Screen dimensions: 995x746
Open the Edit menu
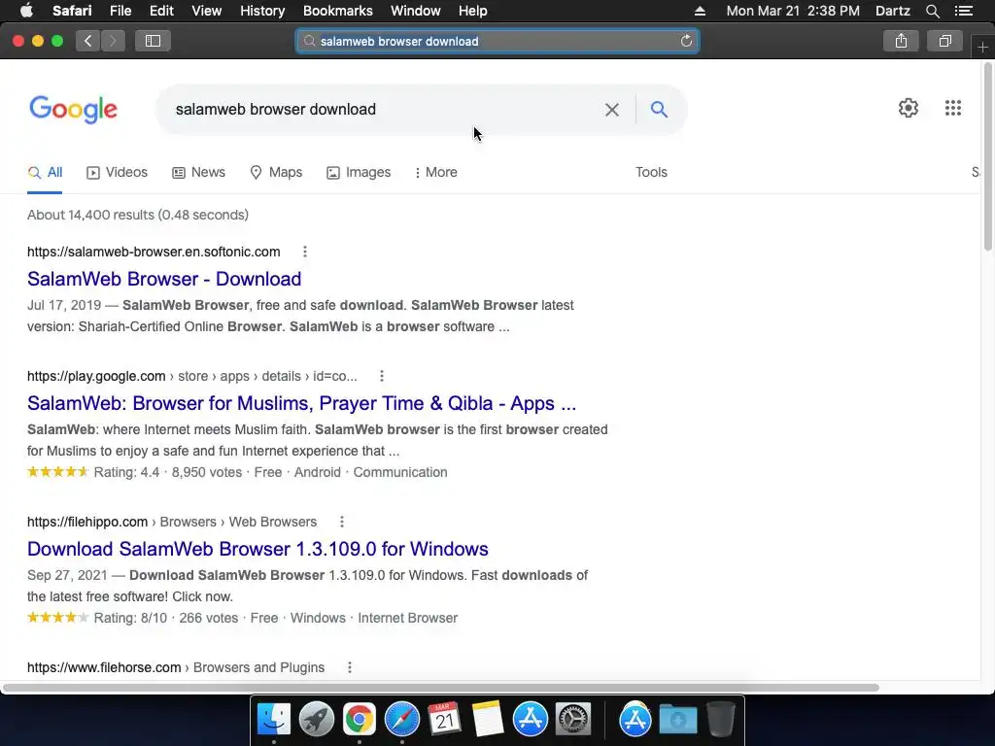(x=161, y=11)
